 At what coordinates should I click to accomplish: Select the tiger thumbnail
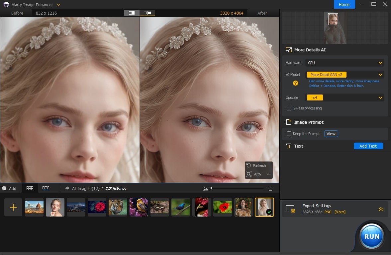click(118, 207)
